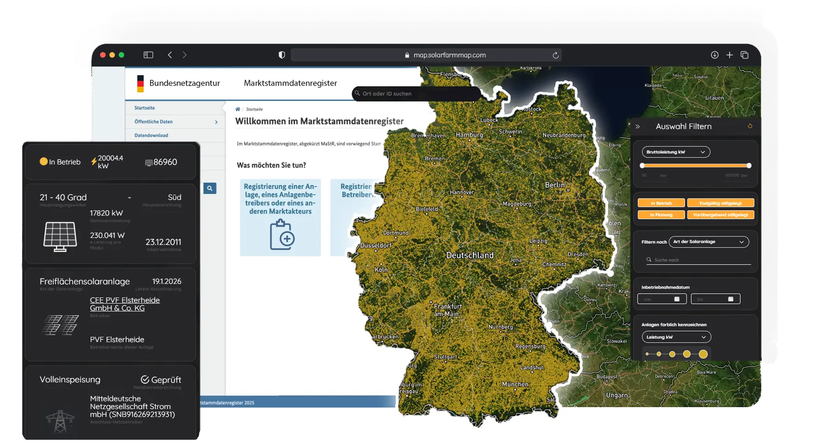This screenshot has height=448, width=815.
Task: Disable the Endgültig stillgelegt filter
Action: [720, 202]
